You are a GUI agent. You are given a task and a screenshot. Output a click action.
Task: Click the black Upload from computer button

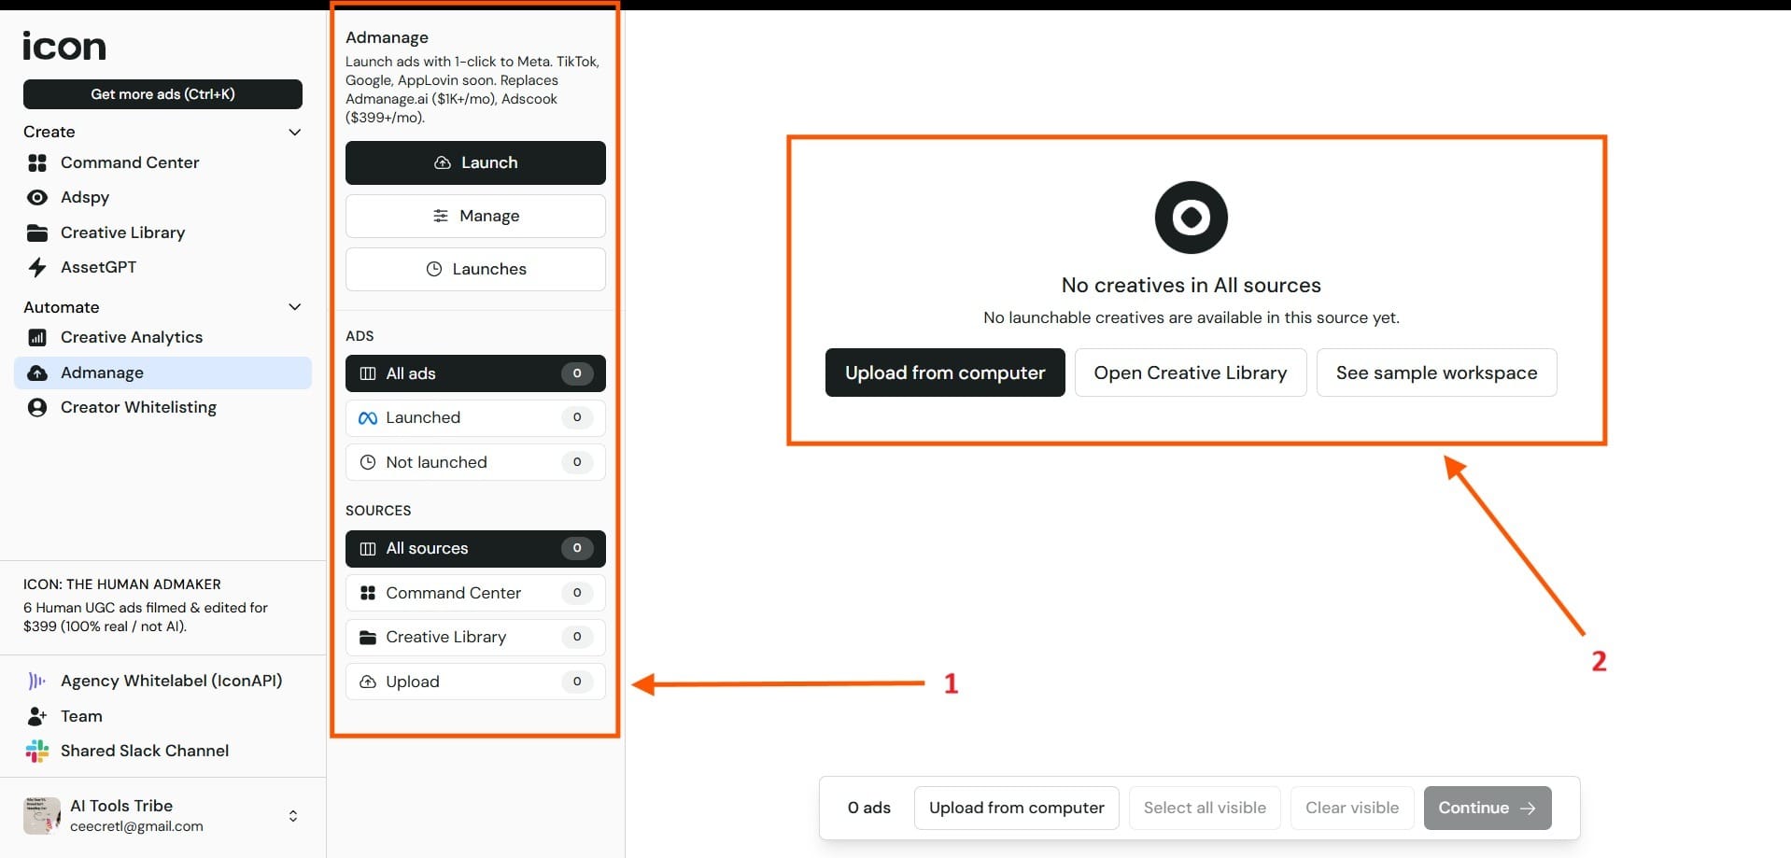(x=945, y=373)
